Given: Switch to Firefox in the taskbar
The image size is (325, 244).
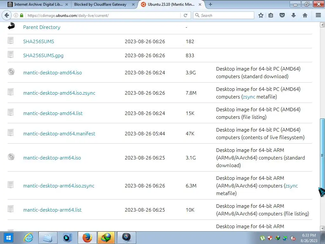Looking at the screenshot, I should click(x=87, y=238).
